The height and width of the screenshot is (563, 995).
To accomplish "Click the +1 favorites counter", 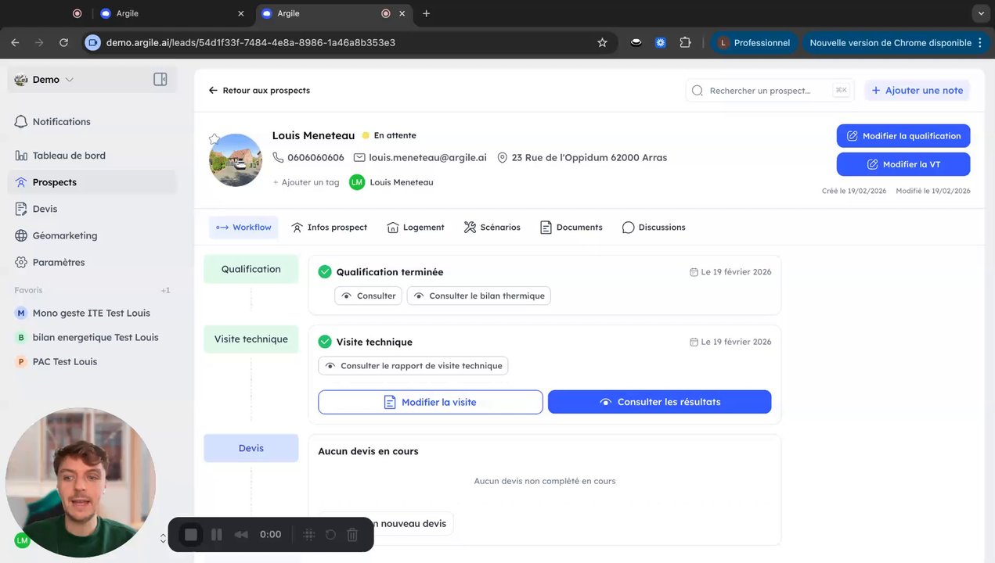I will click(165, 290).
